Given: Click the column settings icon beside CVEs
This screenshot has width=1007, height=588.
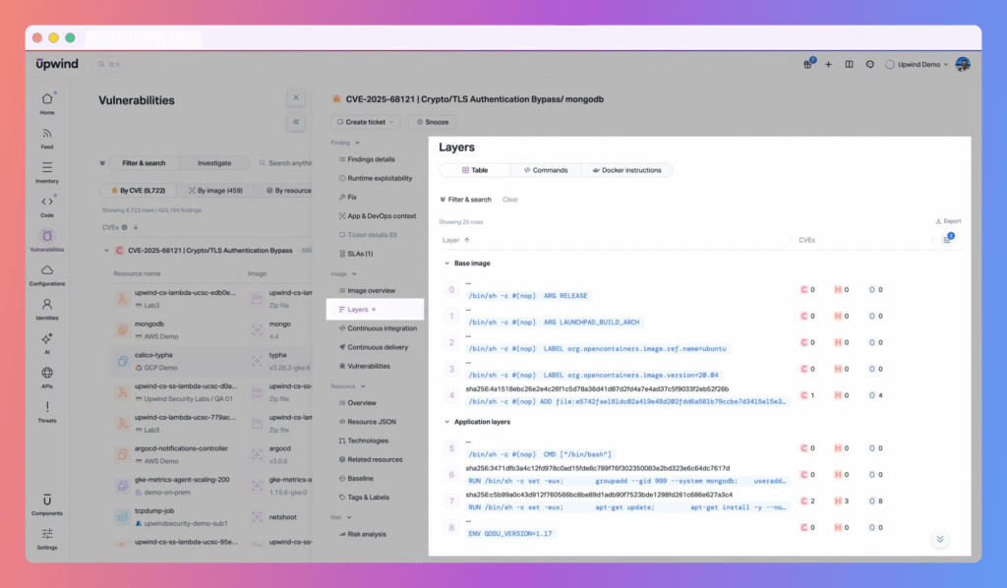Looking at the screenshot, I should coord(947,239).
